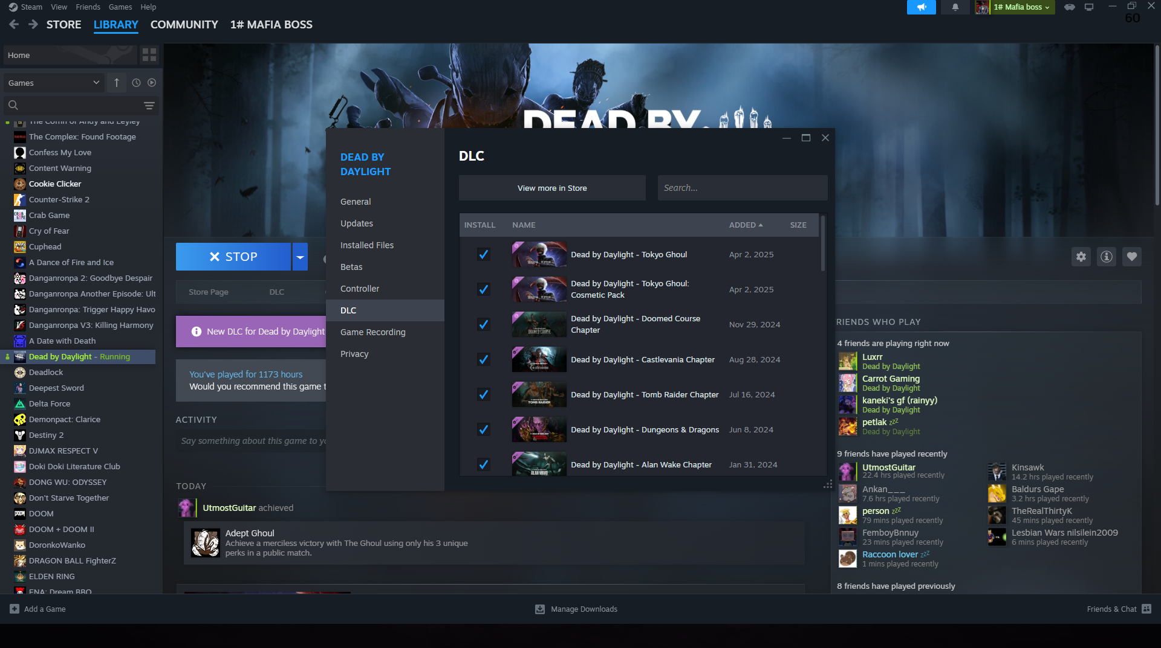The height and width of the screenshot is (648, 1161).
Task: Select Betas in properties sidebar
Action: [385, 267]
